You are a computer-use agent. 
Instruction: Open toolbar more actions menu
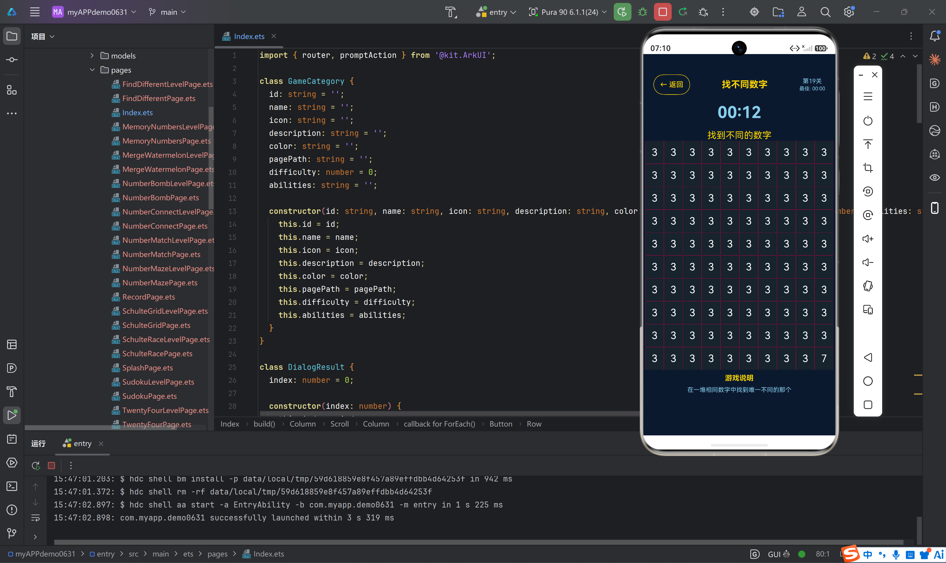coord(723,12)
